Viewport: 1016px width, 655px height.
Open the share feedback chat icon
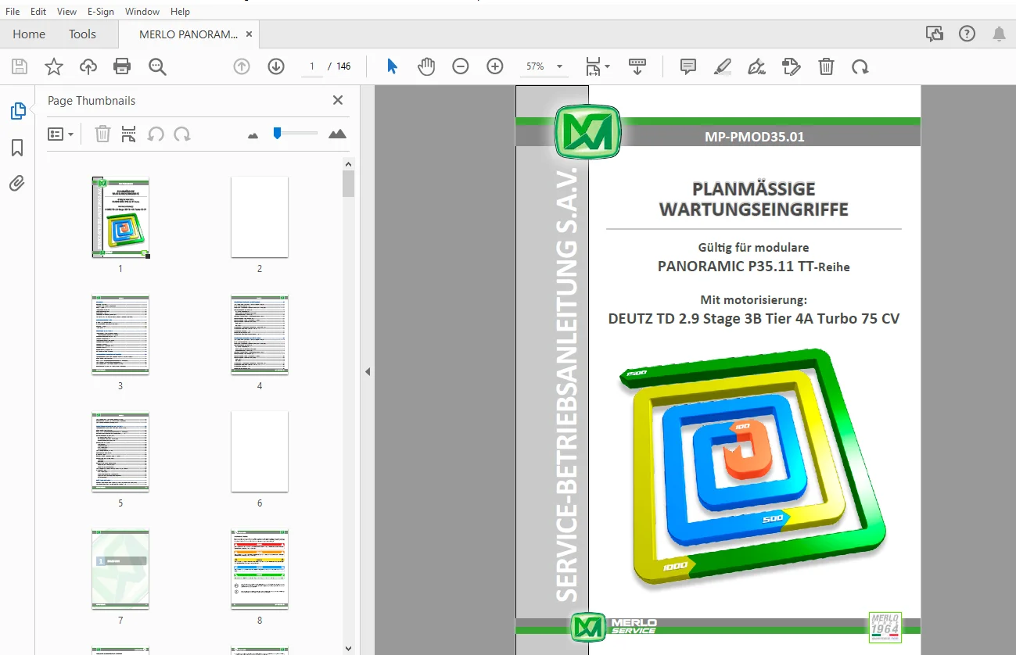point(934,34)
